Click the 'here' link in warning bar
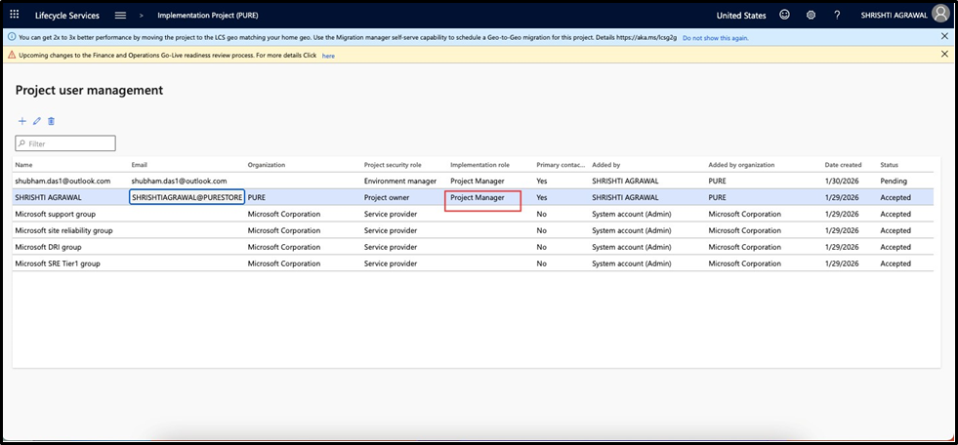Image resolution: width=958 pixels, height=445 pixels. pos(328,56)
